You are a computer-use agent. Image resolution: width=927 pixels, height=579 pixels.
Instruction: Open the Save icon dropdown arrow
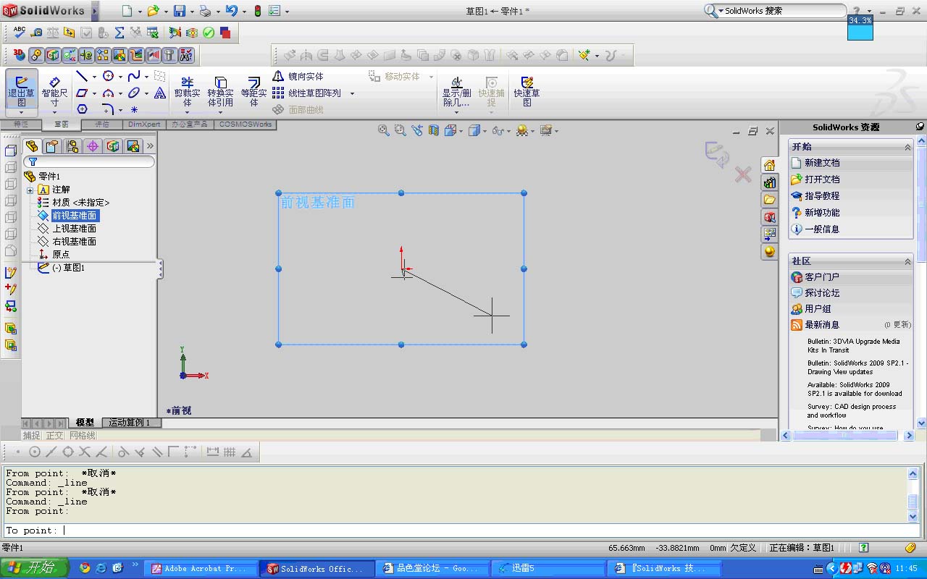[x=191, y=12]
